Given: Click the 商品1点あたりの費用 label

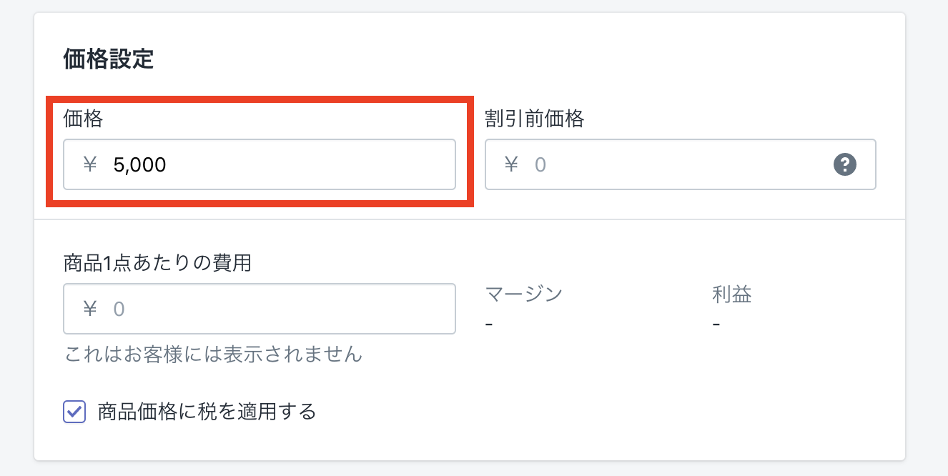Looking at the screenshot, I should tap(157, 263).
